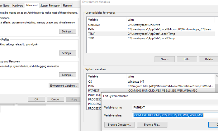
Task: Open the System Protection tab
Action: 50,6
